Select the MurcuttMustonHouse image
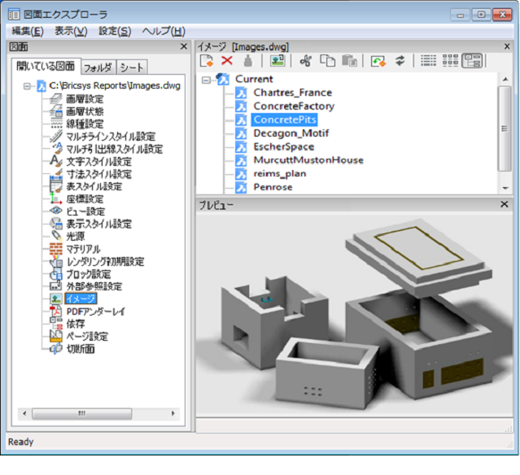The height and width of the screenshot is (475, 520). (308, 160)
